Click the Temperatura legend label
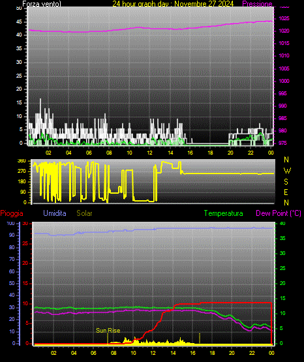The width and height of the screenshot is (304, 362). coord(224,213)
